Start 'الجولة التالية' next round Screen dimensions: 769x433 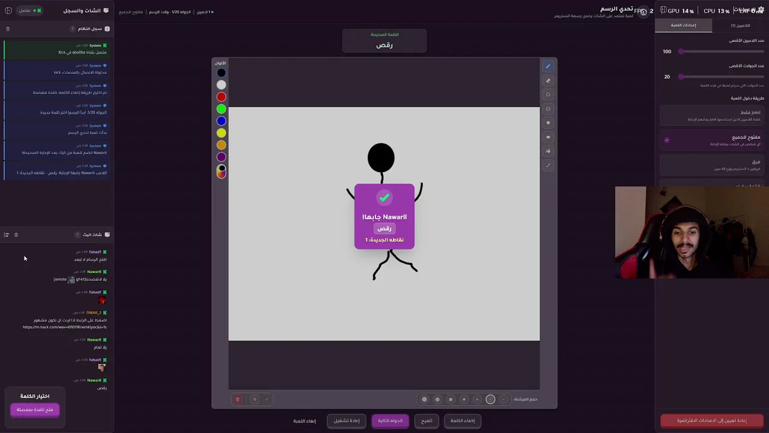coord(391,420)
